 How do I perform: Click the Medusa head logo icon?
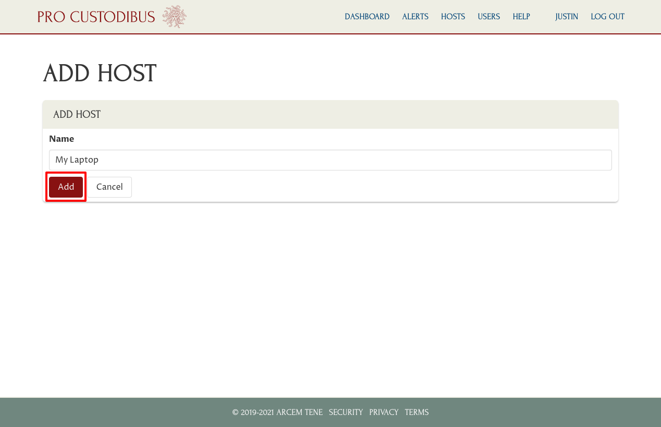click(174, 17)
